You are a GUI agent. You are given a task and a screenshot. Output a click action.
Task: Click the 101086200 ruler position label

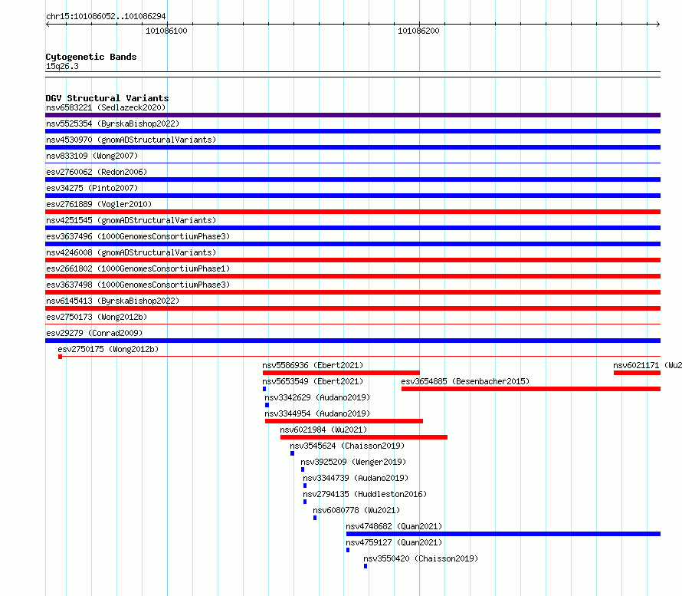click(418, 31)
